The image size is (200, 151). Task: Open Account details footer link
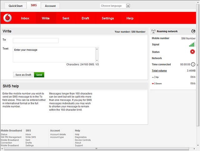pos(58,134)
